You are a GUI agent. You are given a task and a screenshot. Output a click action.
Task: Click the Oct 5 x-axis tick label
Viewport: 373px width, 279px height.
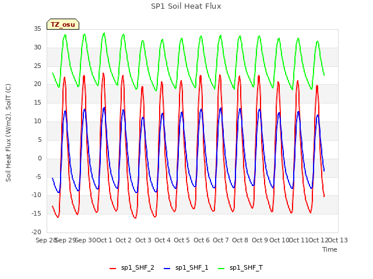[x=182, y=240]
